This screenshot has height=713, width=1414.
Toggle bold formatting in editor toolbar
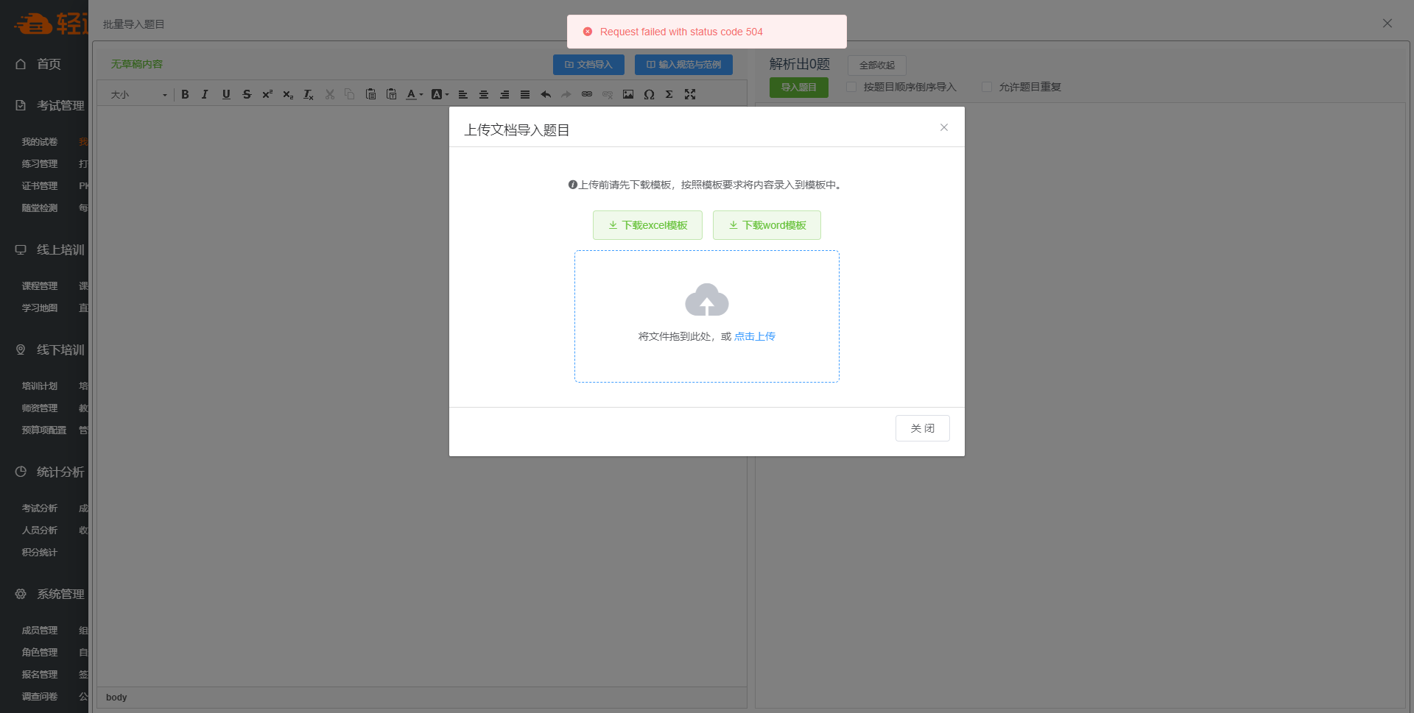point(185,94)
